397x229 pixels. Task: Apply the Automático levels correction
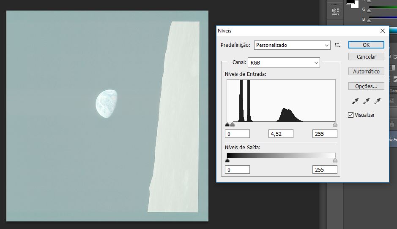click(366, 71)
